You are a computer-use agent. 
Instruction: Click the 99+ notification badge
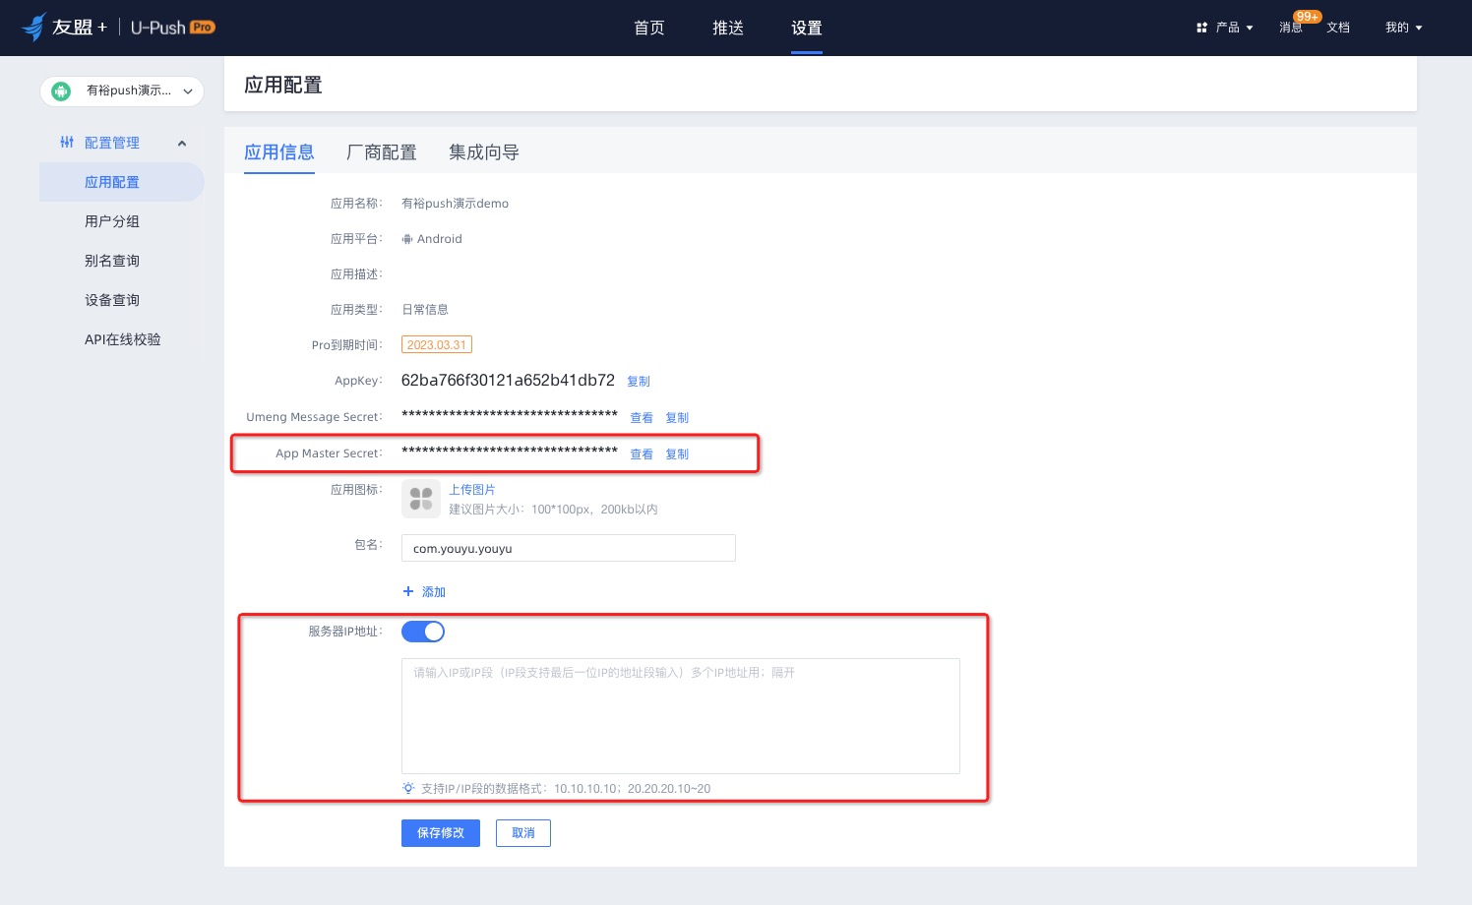pos(1307,17)
